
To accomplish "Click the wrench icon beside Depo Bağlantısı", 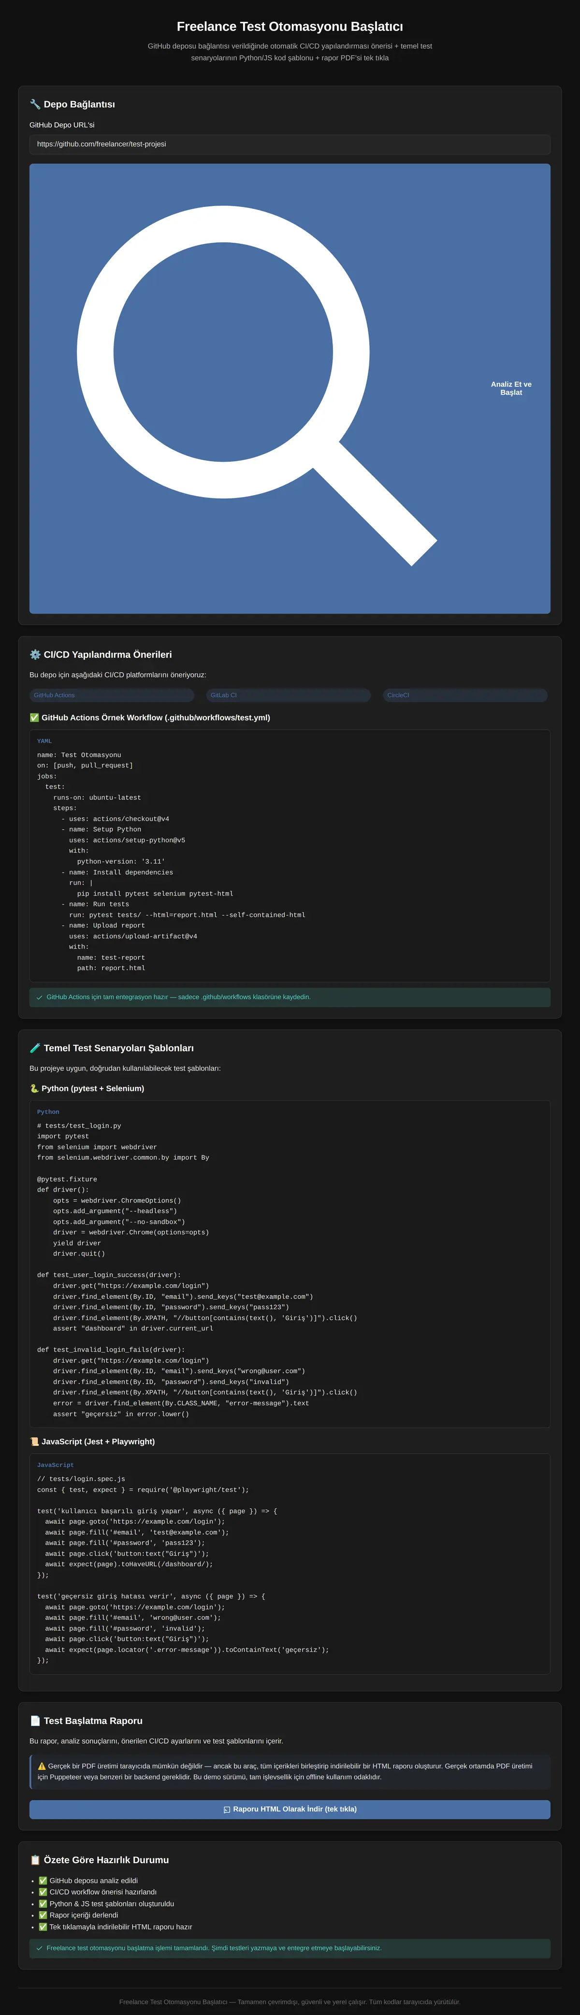I will pyautogui.click(x=35, y=104).
